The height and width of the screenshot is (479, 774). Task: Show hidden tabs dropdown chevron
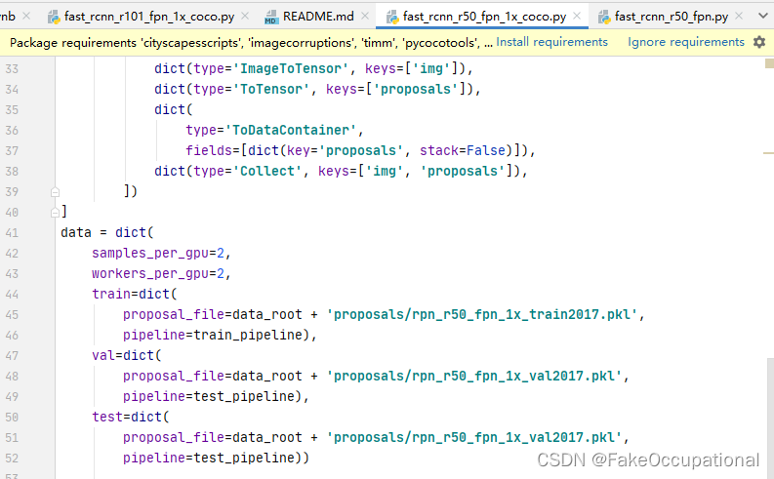tap(762, 17)
